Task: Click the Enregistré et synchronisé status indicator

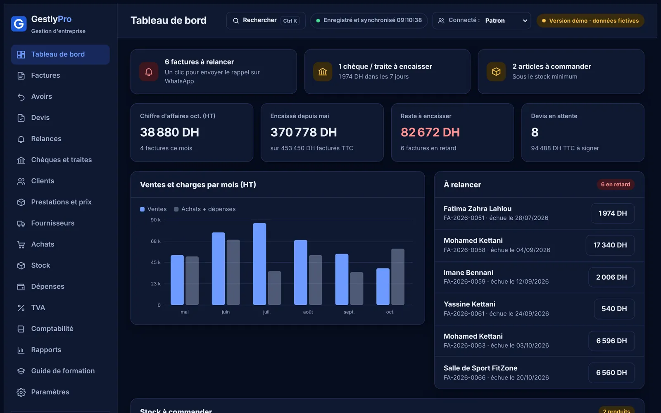Action: point(369,20)
